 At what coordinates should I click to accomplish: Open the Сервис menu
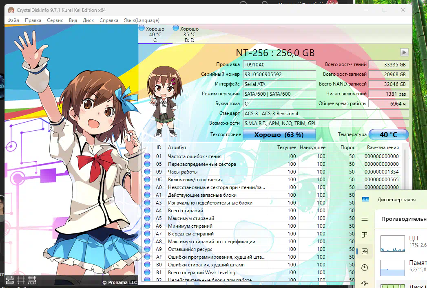click(x=55, y=20)
